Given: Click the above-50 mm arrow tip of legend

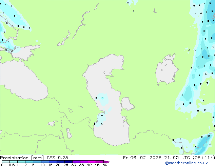Looking at the screenshot, I should [x=107, y=162].
